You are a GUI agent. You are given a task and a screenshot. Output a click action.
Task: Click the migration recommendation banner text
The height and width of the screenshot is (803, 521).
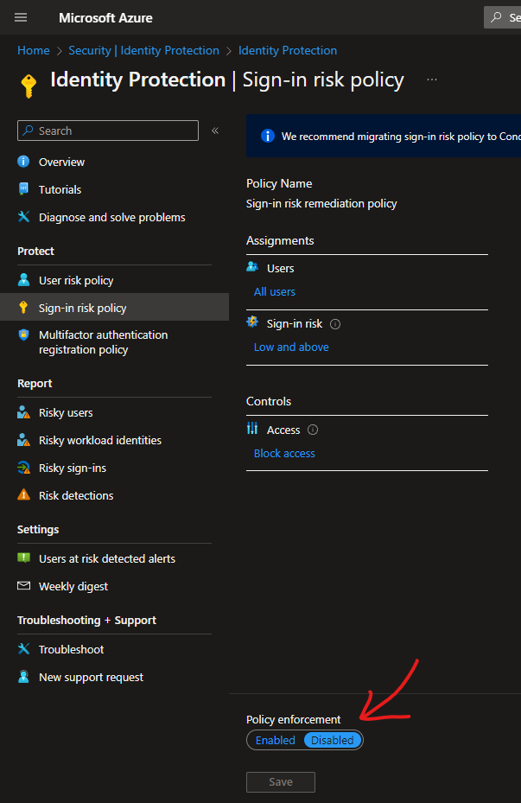(401, 137)
